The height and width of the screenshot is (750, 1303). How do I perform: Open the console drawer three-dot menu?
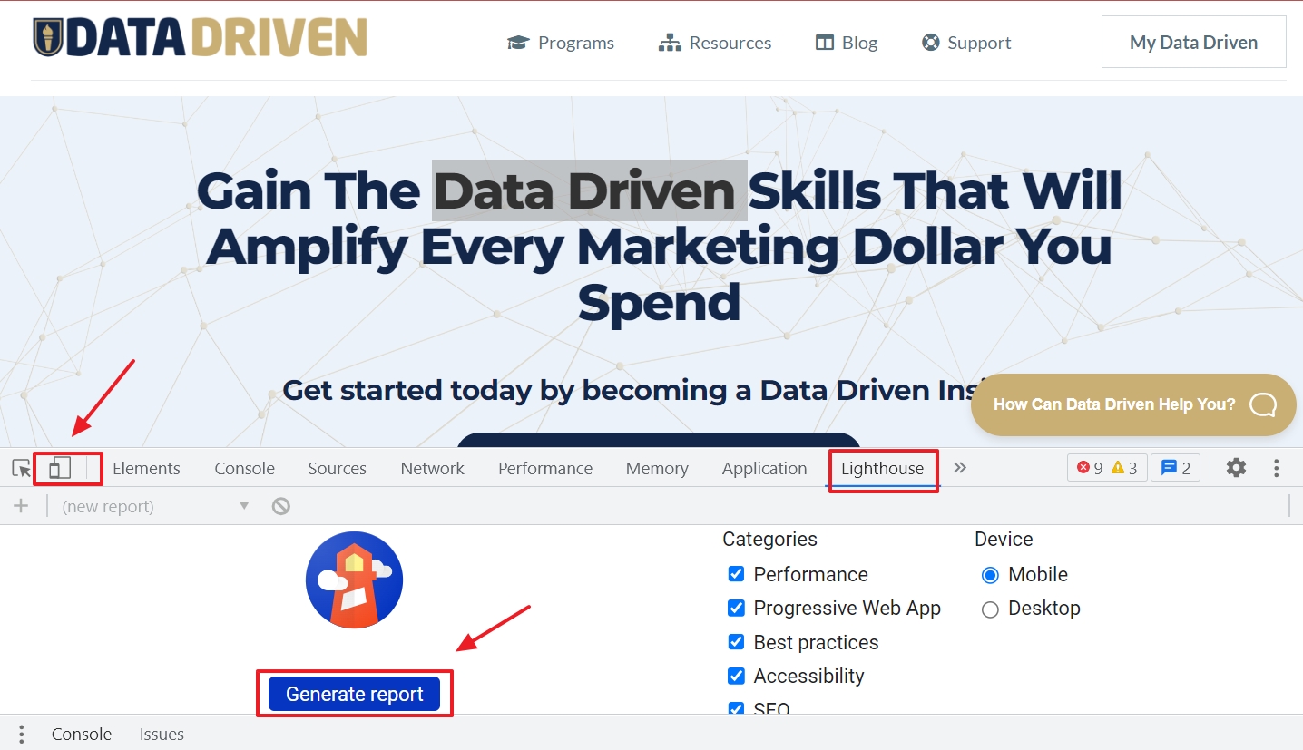[x=21, y=734]
